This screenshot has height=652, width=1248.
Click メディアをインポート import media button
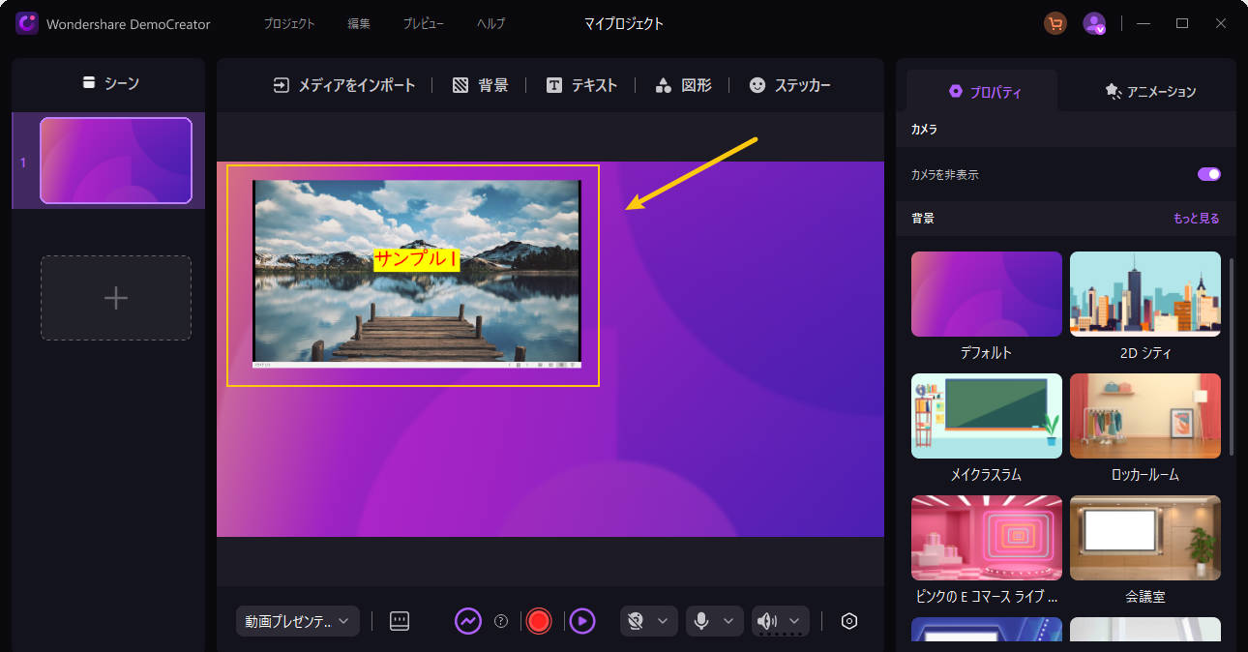(x=344, y=85)
